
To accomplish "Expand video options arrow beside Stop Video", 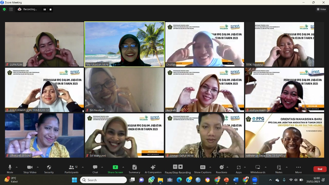I will [x=37, y=167].
